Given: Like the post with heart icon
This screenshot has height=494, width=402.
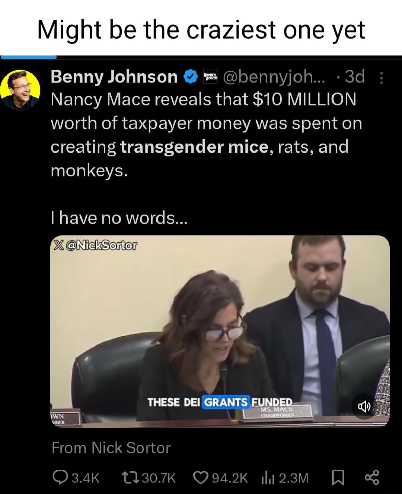Looking at the screenshot, I should [x=201, y=477].
